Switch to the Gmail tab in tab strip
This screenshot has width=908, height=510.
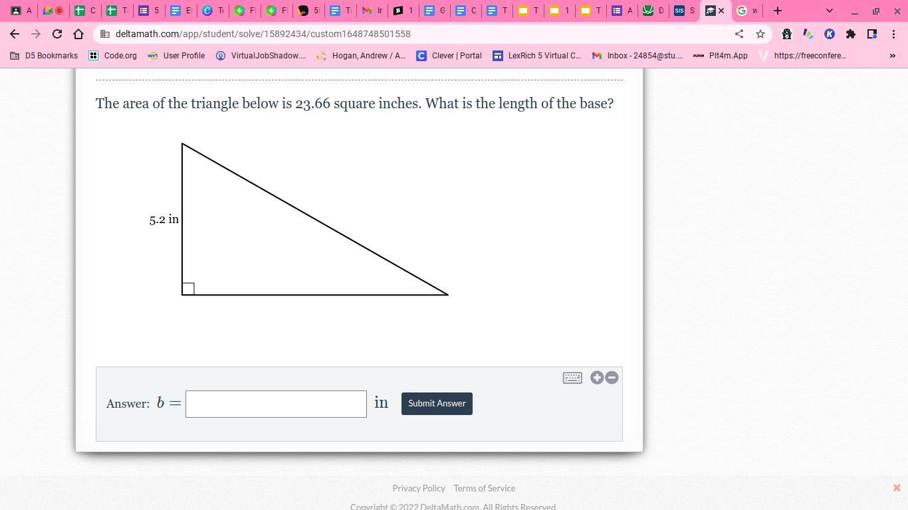(373, 11)
